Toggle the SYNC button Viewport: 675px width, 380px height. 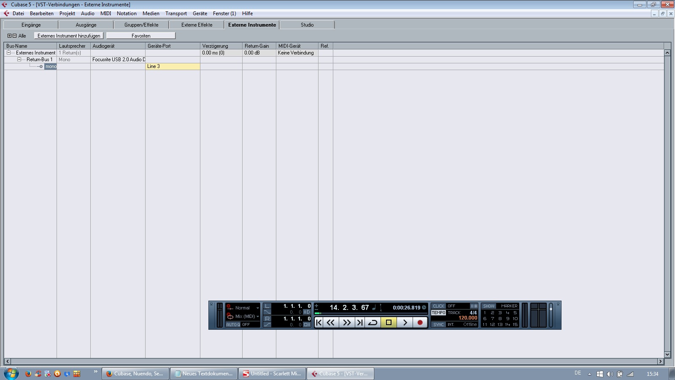pyautogui.click(x=438, y=325)
